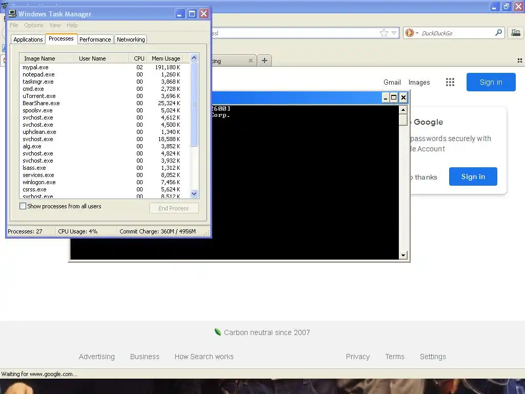525x394 pixels.
Task: Open the Images link
Action: point(419,82)
